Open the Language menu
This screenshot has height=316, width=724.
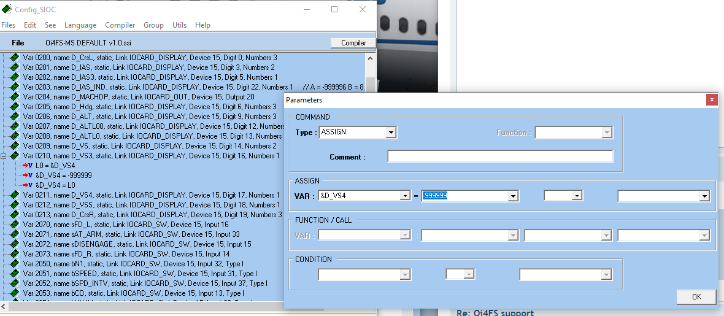coord(80,25)
